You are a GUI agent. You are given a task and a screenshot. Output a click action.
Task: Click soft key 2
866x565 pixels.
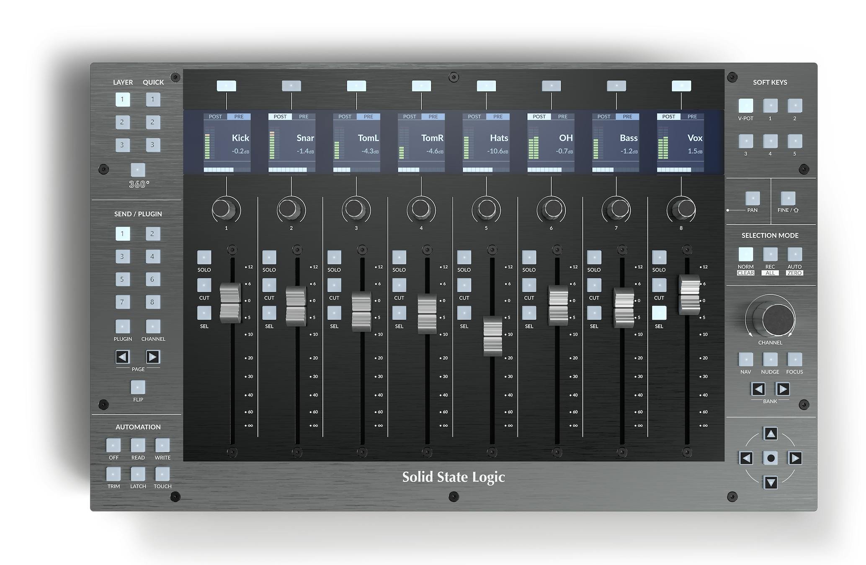point(795,105)
